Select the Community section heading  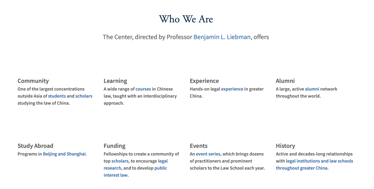pos(33,81)
